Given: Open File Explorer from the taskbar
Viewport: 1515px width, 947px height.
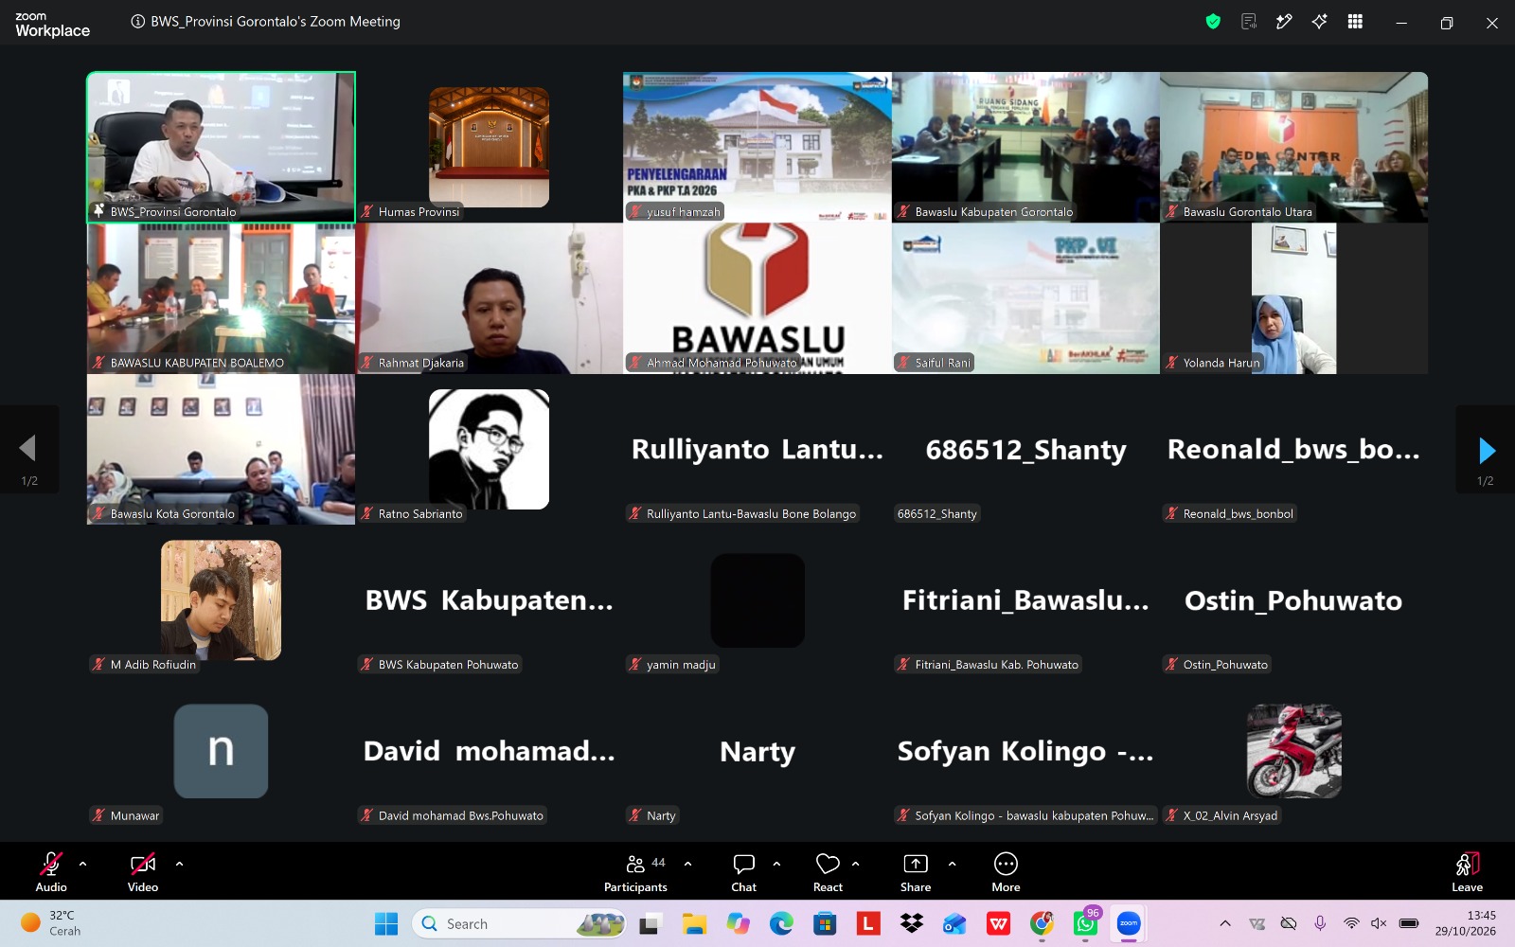Looking at the screenshot, I should 694,924.
